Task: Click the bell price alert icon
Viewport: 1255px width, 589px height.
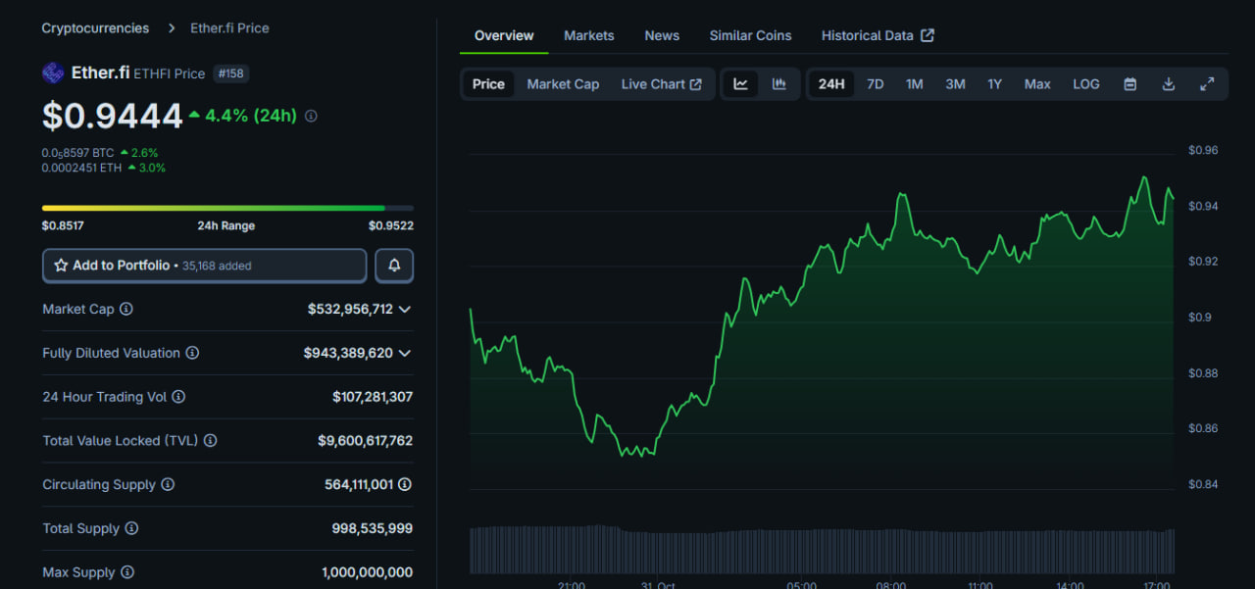Action: (394, 266)
